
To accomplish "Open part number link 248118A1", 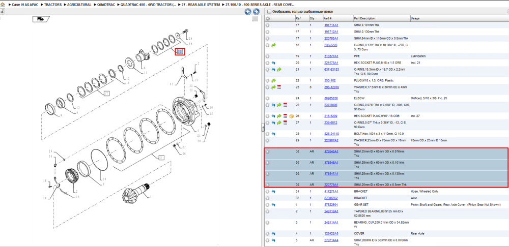I will pyautogui.click(x=331, y=211).
